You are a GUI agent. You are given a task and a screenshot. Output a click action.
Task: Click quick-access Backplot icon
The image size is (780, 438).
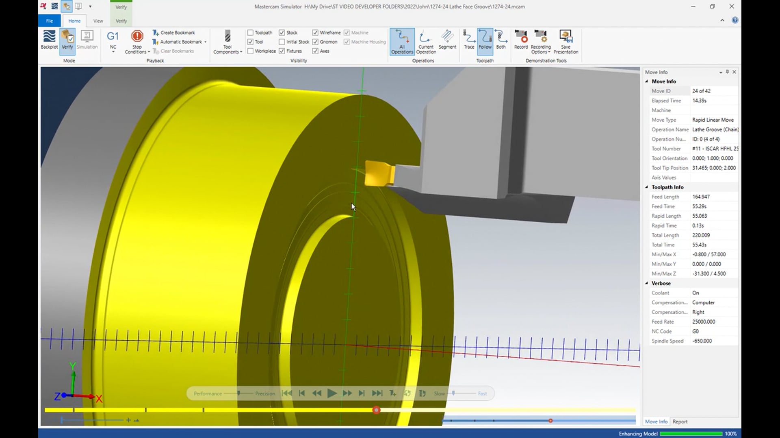(54, 6)
